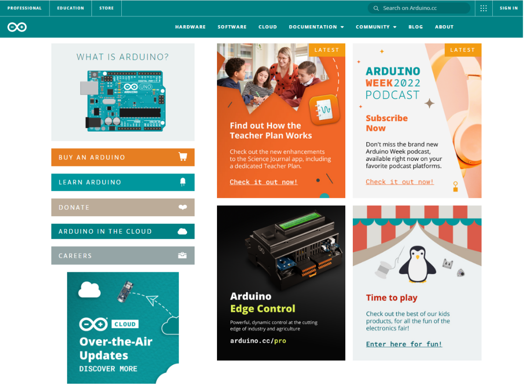Viewport: 525px width, 387px height.
Task: Click the Science Journal app icon
Action: click(x=324, y=110)
